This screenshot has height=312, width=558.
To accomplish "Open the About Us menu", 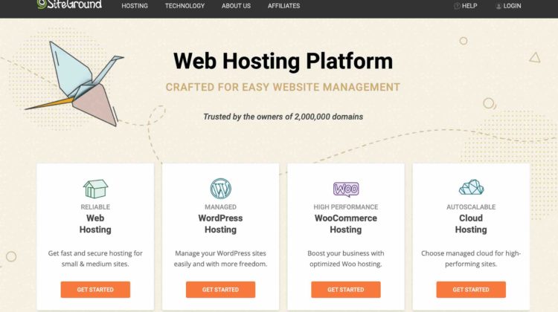I will click(x=236, y=6).
